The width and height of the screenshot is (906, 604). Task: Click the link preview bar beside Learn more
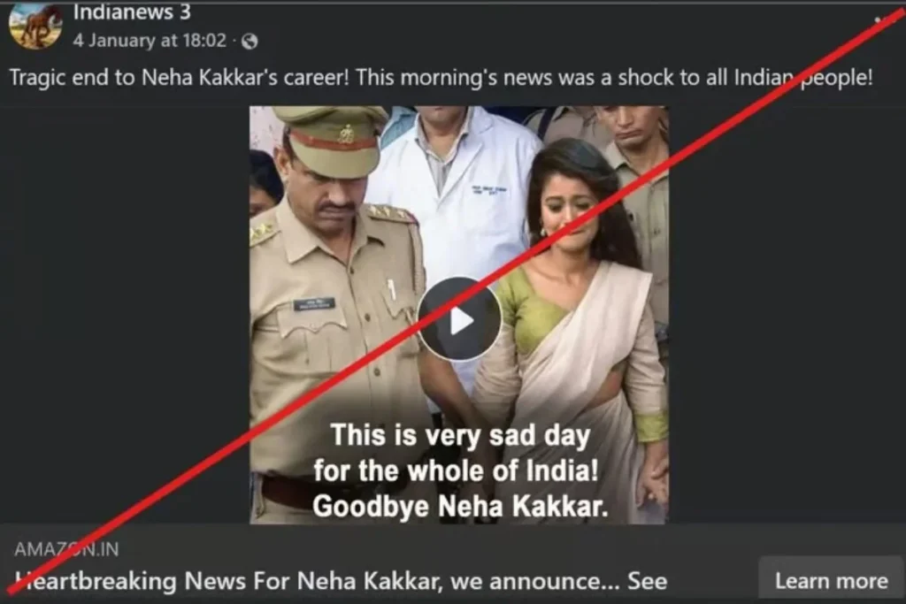(x=379, y=563)
